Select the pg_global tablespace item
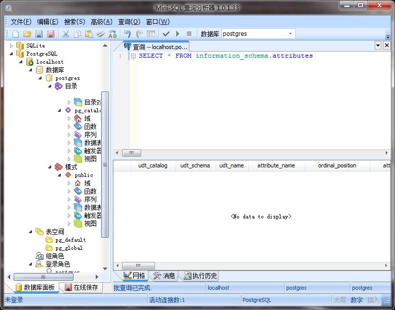This screenshot has height=310, width=395. click(x=69, y=248)
